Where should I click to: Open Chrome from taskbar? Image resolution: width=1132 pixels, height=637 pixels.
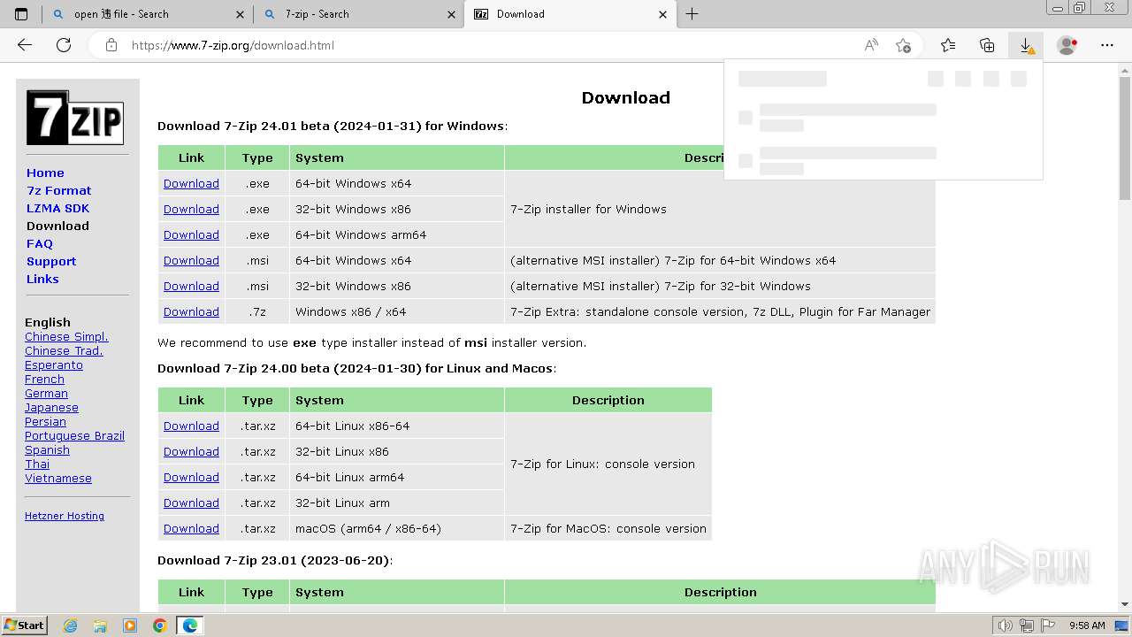click(x=159, y=625)
